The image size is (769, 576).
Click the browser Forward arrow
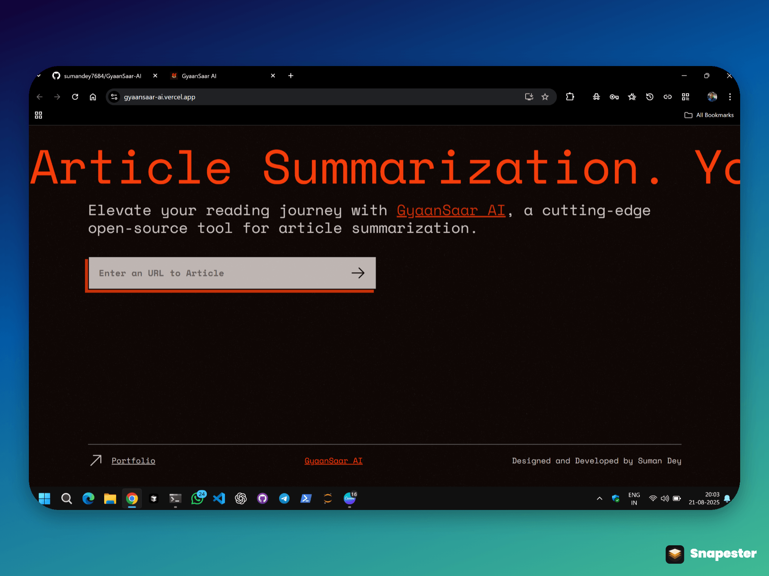pyautogui.click(x=57, y=97)
